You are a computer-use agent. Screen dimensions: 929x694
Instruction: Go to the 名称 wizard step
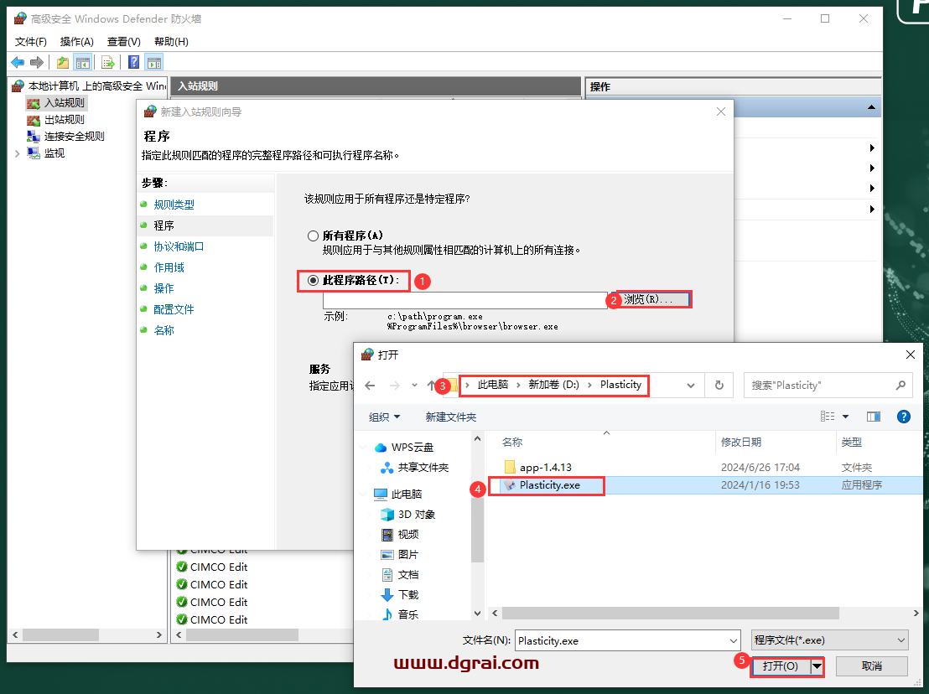pyautogui.click(x=163, y=330)
